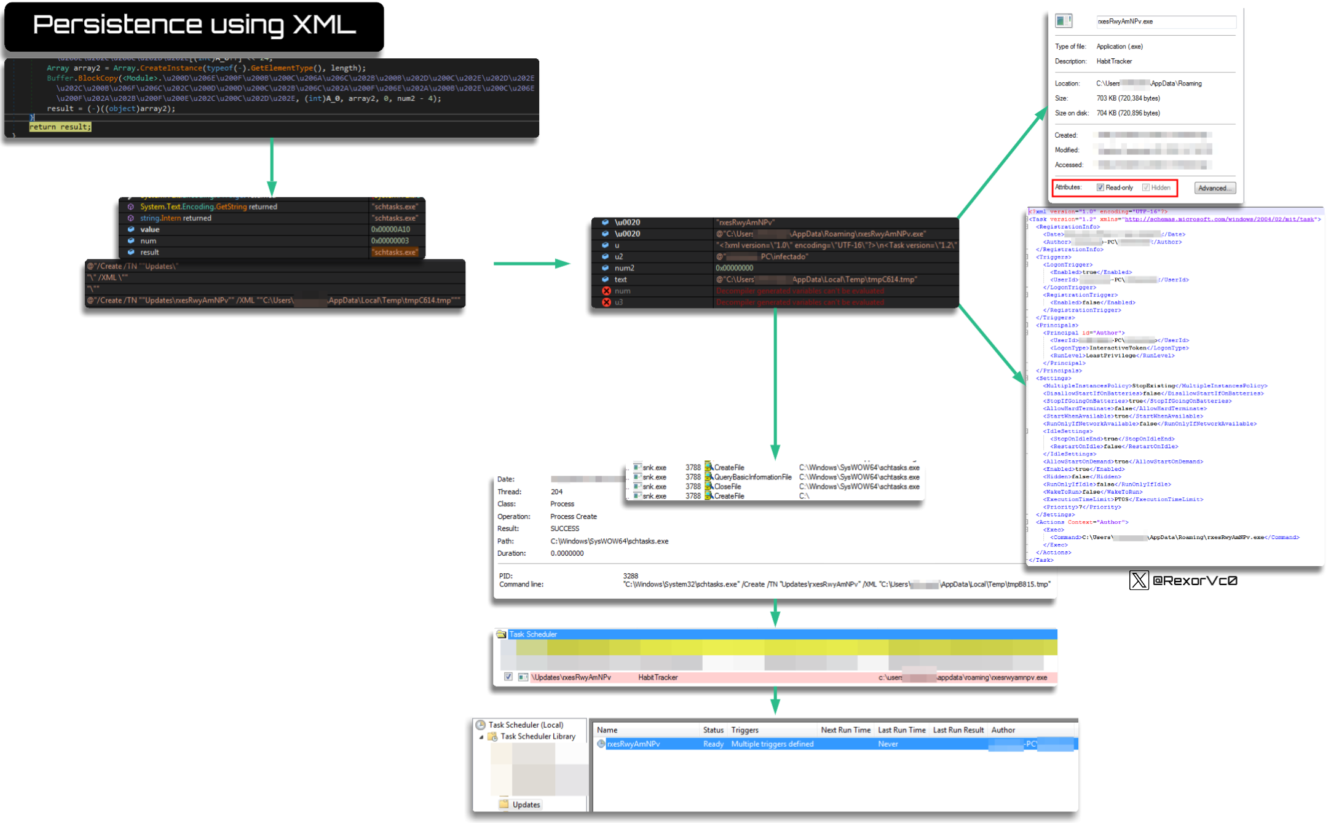Click the Updates folder icon in tree

(x=504, y=804)
